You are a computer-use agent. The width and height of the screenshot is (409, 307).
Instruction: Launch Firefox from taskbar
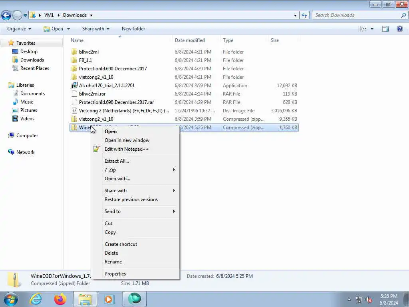coord(60,299)
